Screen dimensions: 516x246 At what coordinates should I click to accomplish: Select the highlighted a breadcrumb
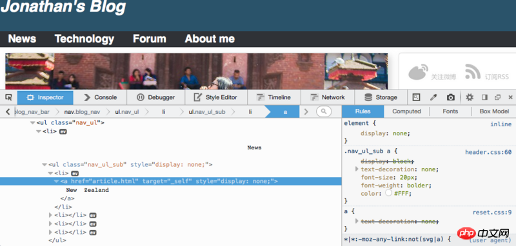click(x=285, y=112)
